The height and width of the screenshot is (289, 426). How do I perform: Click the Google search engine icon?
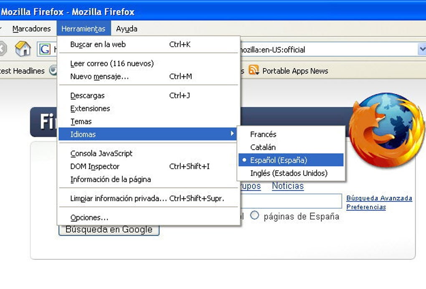[x=45, y=49]
